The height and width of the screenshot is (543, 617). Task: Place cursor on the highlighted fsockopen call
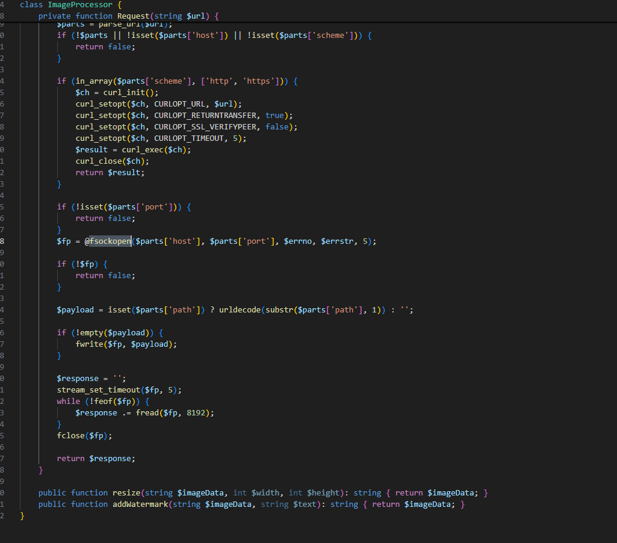click(x=110, y=241)
